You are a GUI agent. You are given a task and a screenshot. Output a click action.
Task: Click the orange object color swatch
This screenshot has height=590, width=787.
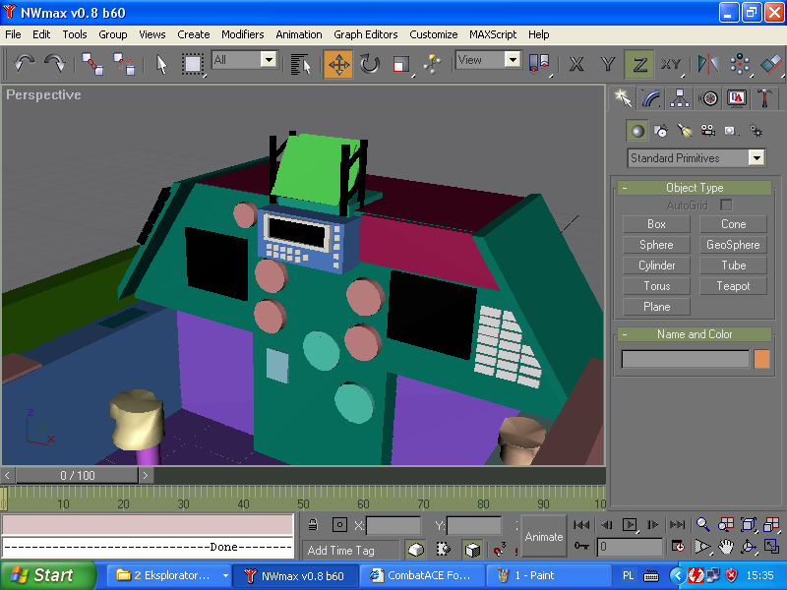coord(761,360)
